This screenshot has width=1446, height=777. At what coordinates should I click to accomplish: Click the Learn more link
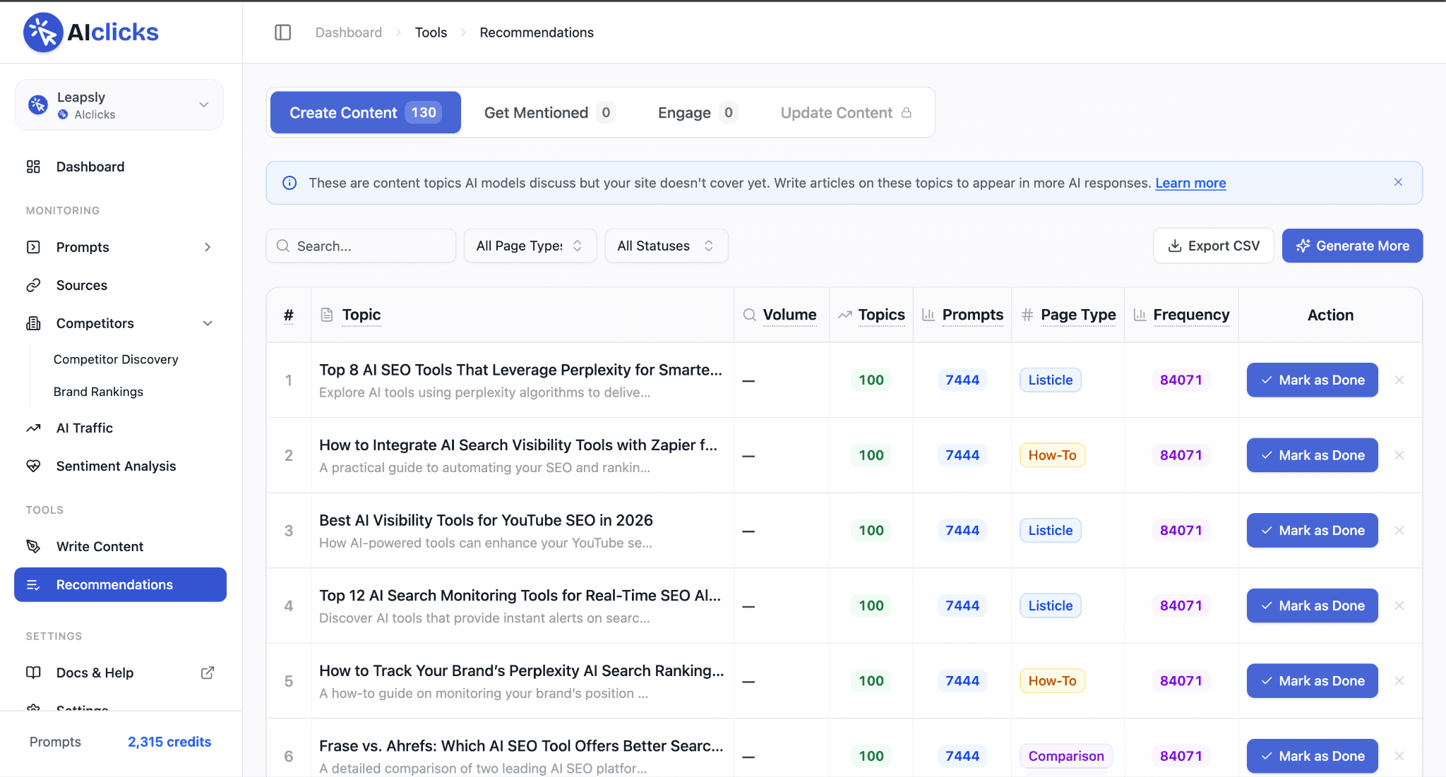[x=1190, y=183]
